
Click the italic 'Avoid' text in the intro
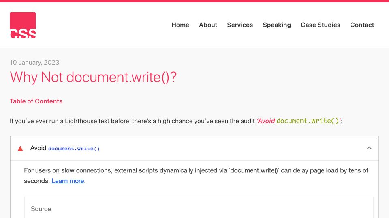pos(266,121)
